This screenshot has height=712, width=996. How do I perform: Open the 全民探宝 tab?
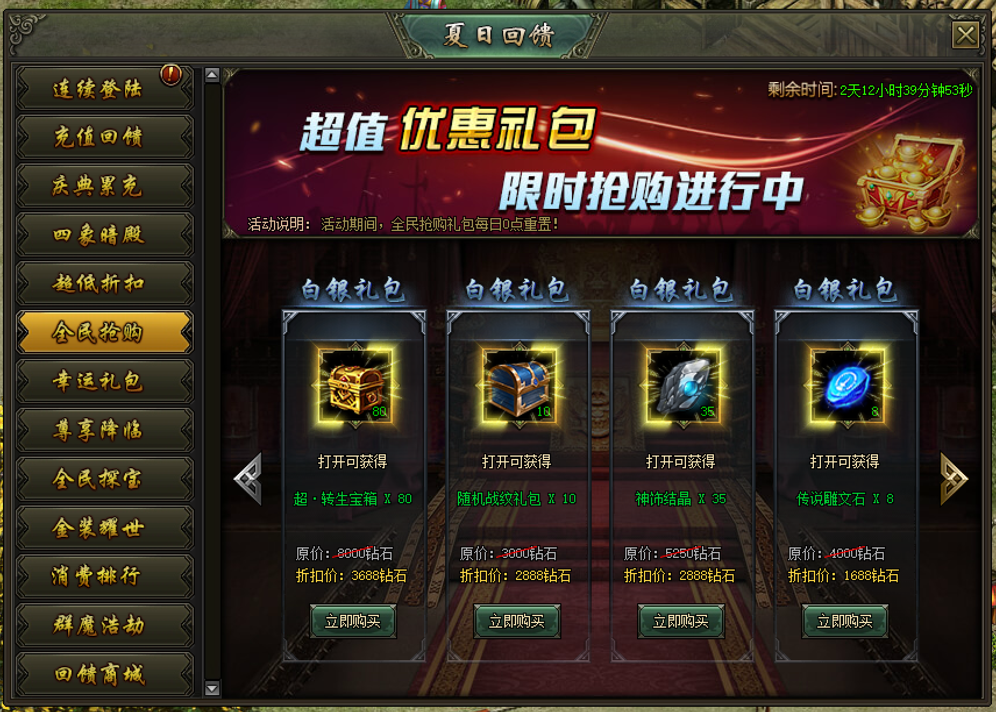(105, 479)
